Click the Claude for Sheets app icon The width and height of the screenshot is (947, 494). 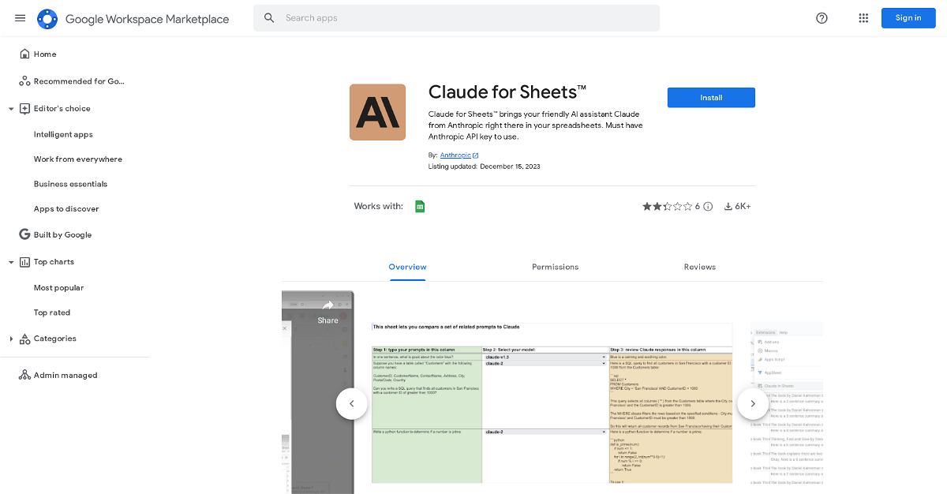(377, 112)
